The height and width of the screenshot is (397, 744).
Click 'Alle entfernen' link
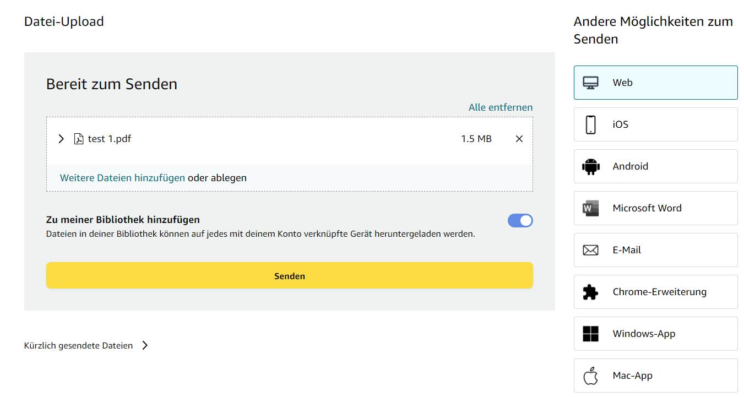coord(501,107)
